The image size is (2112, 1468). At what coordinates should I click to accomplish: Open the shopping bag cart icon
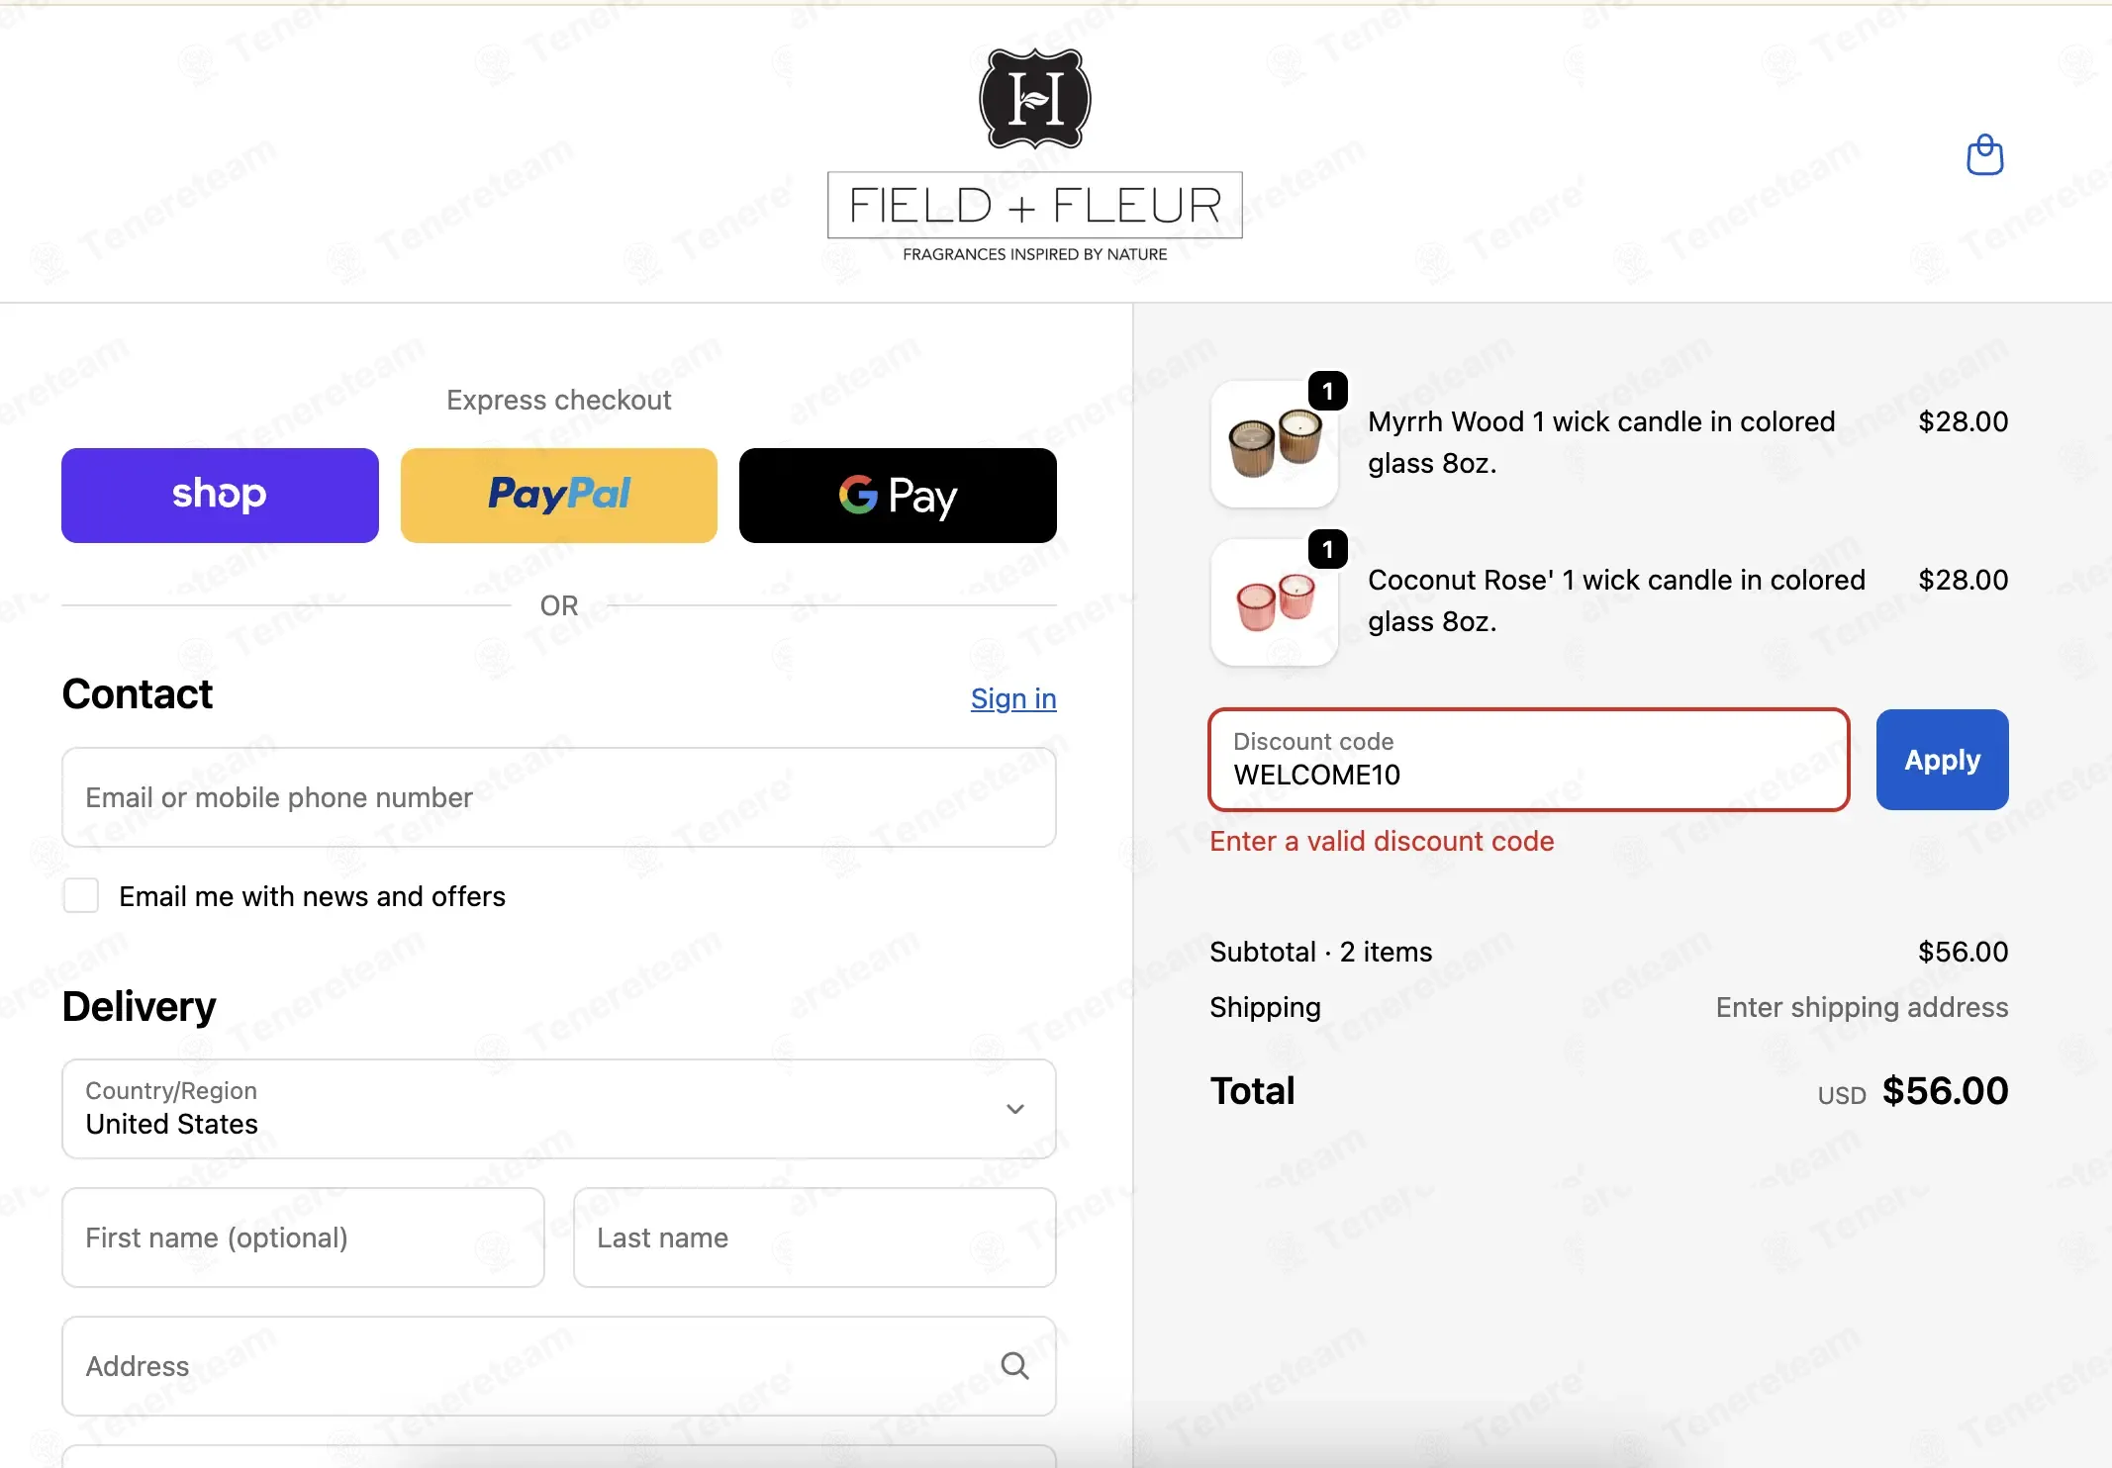tap(1984, 155)
